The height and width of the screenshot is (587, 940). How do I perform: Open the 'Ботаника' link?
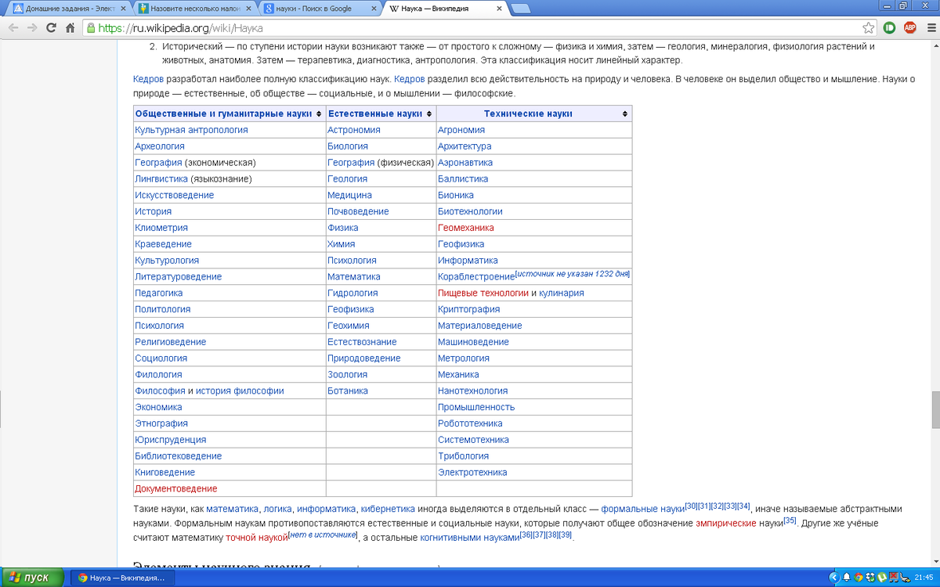(348, 391)
